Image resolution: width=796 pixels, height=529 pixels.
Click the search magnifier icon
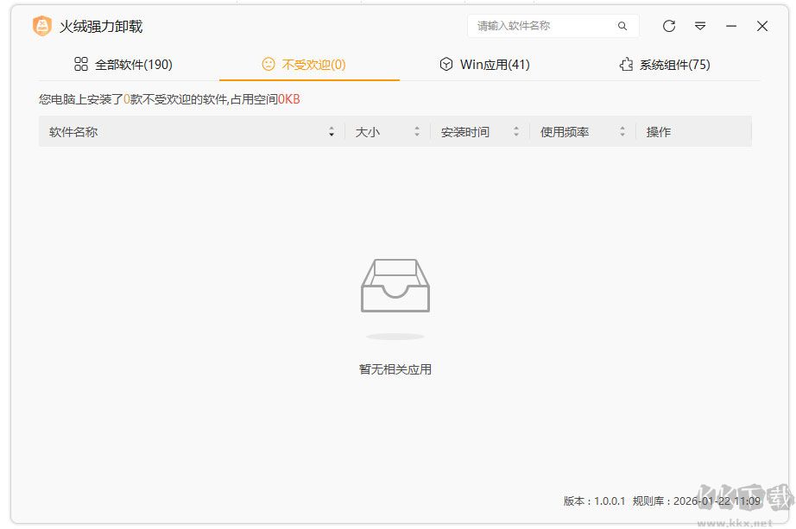(x=622, y=26)
